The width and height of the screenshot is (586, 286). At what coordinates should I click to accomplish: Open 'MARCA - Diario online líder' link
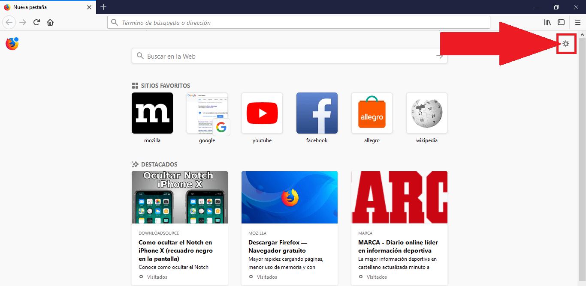[398, 246]
